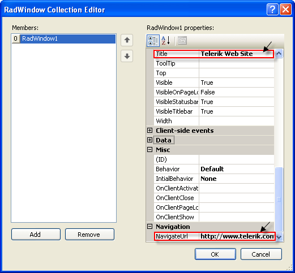This screenshot has width=295, height=273.
Task: Click the property grid scrollbar thumb
Action: point(279,199)
